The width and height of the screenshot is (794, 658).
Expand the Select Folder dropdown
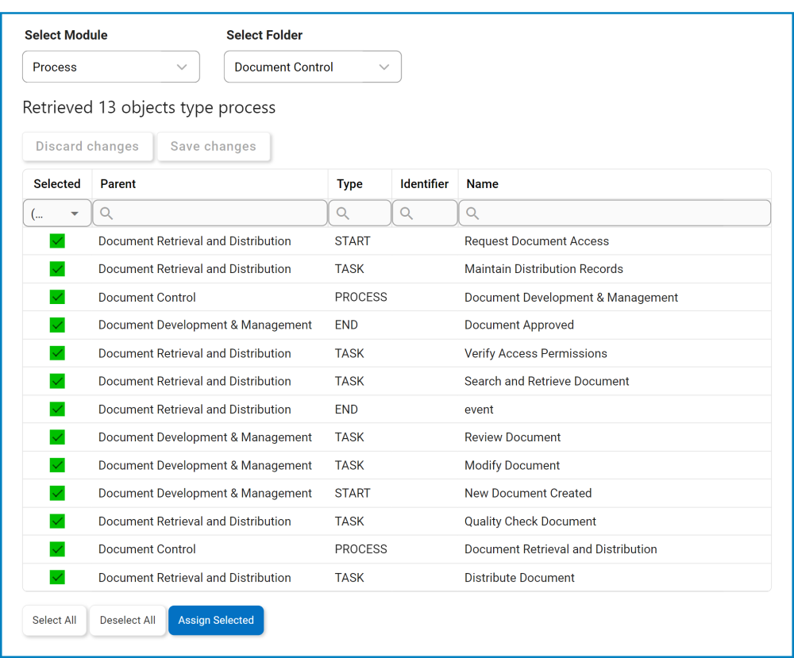point(313,67)
